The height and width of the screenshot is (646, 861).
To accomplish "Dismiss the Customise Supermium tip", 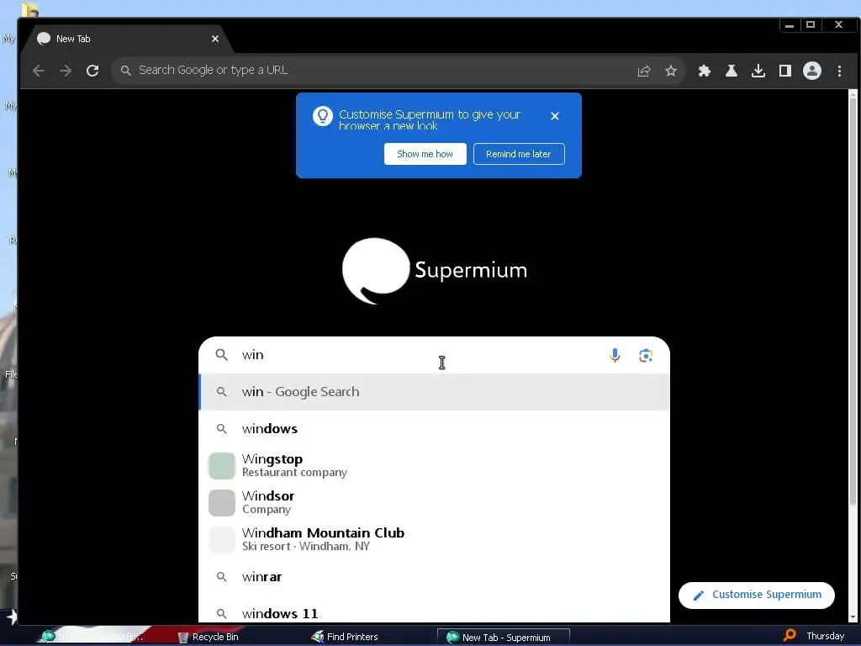I will coord(555,116).
